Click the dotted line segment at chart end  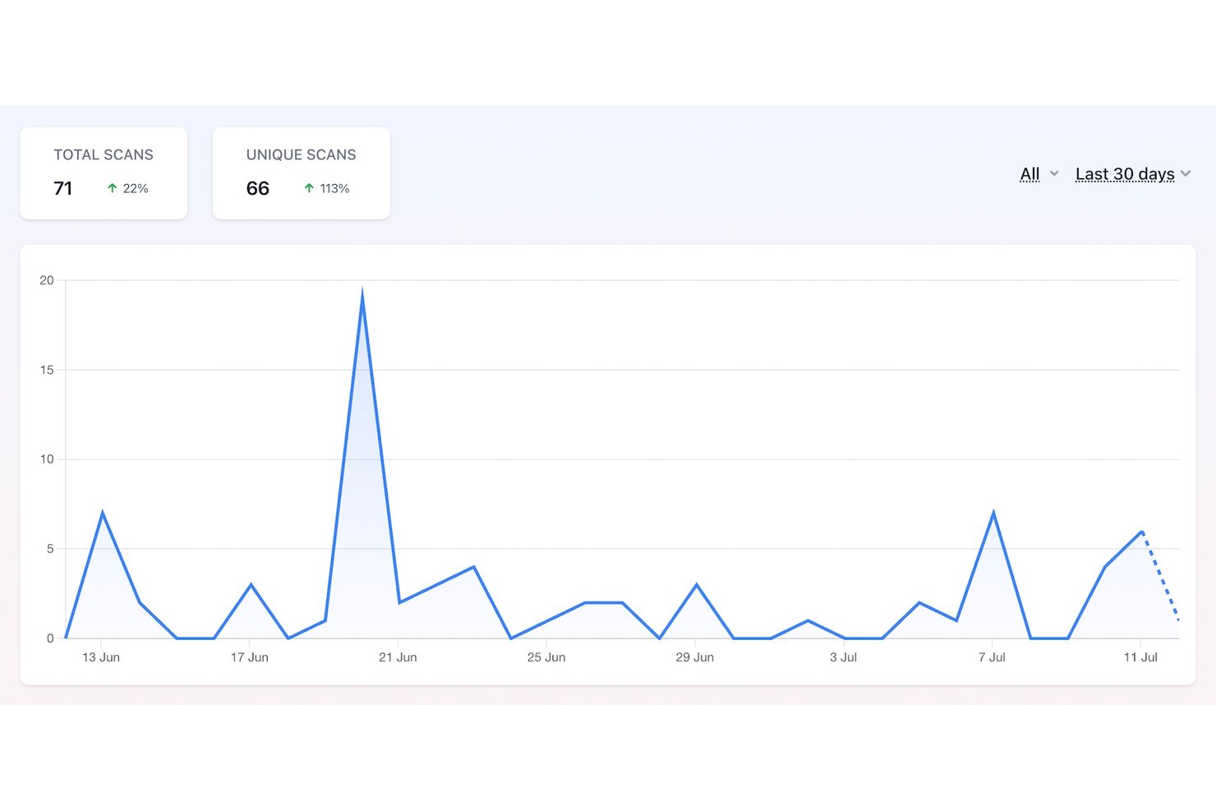tap(1160, 576)
